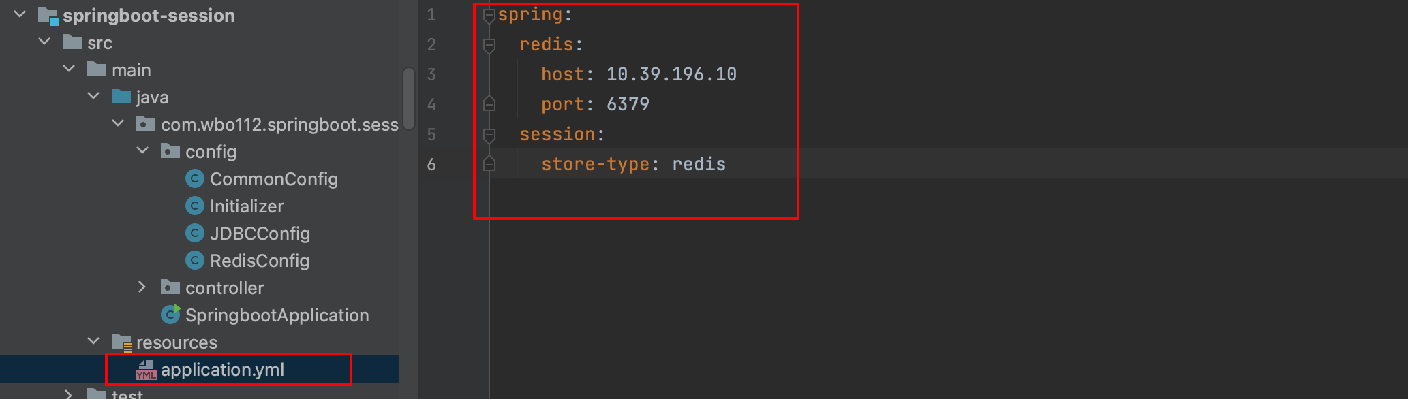
Task: Collapse the config package chevron
Action: pos(142,151)
